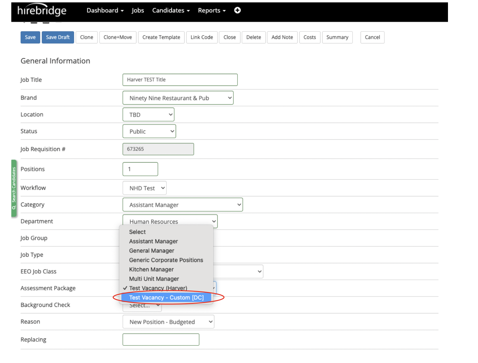This screenshot has width=478, height=363.
Task: Choose Kitchen Manager from the list
Action: [x=151, y=269]
